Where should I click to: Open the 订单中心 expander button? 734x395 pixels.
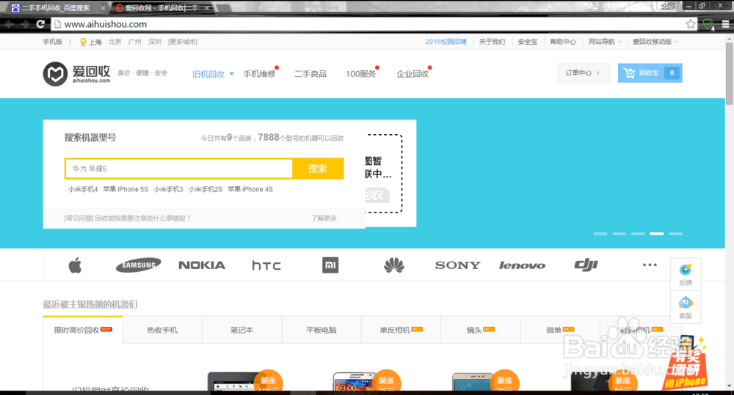tap(584, 73)
